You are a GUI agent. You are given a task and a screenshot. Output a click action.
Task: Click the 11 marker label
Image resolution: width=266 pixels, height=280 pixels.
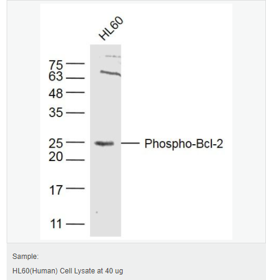click(56, 224)
